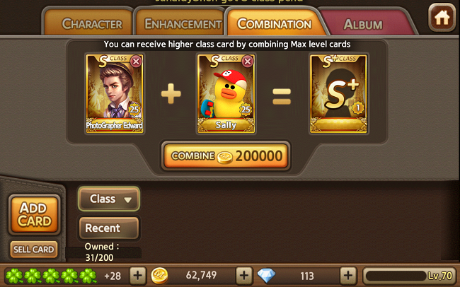Click Combine for 200000 coins
The image size is (460, 287).
point(226,156)
